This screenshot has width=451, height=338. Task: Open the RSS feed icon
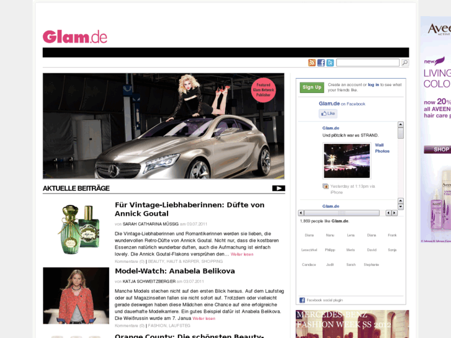pyautogui.click(x=312, y=63)
